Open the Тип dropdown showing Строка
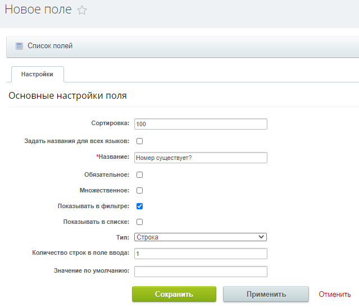 point(201,237)
